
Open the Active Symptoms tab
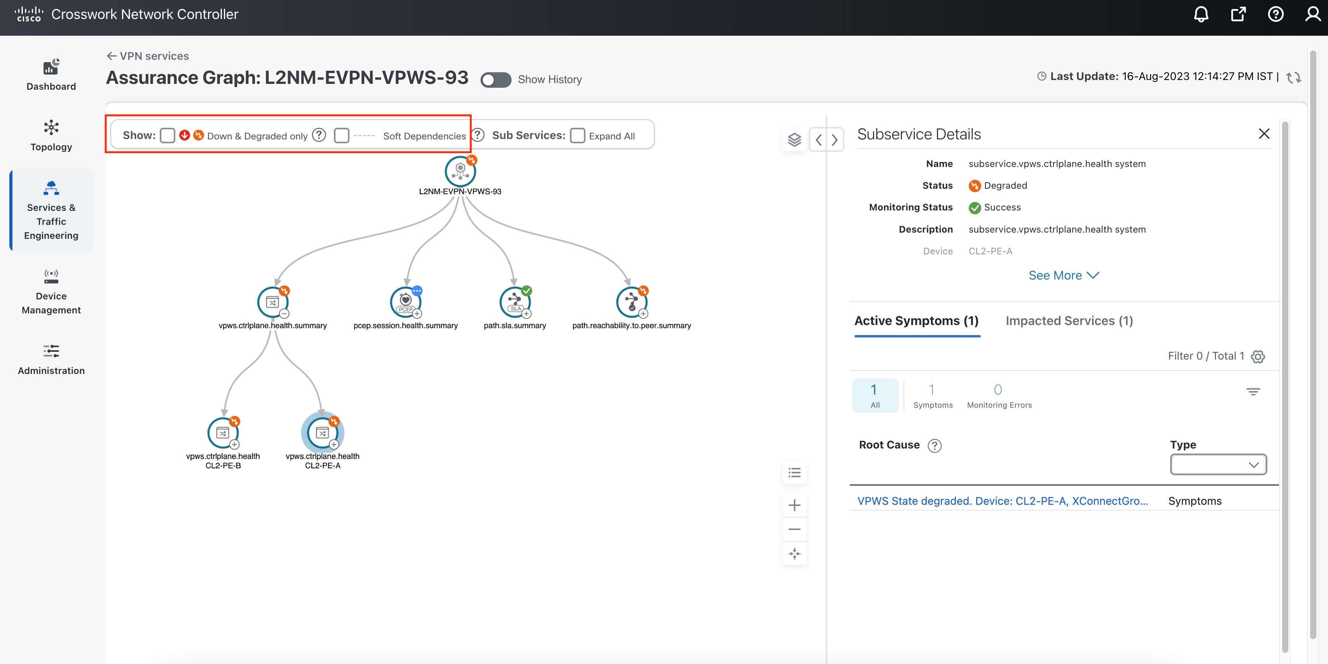(917, 320)
